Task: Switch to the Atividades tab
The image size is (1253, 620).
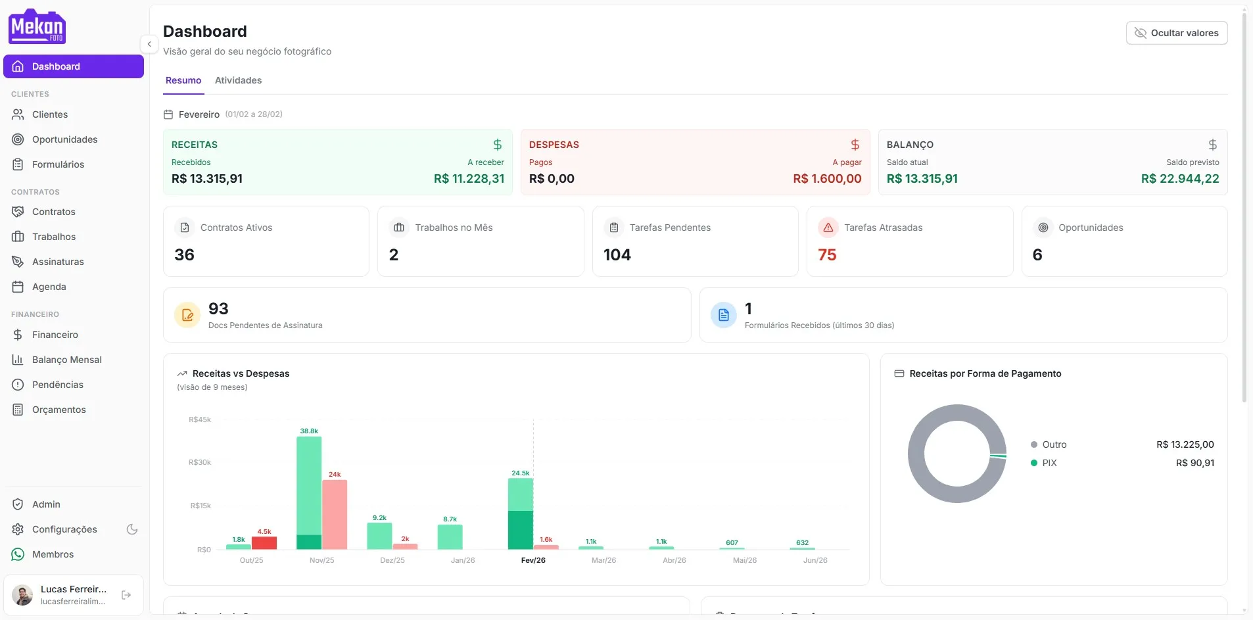Action: 238,80
